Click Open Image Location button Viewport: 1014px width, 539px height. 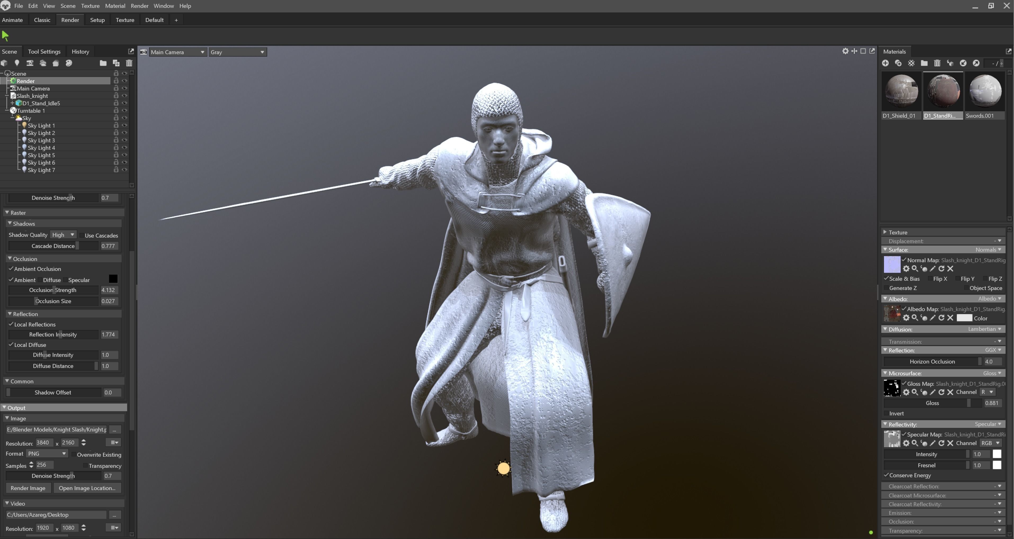[x=87, y=488]
